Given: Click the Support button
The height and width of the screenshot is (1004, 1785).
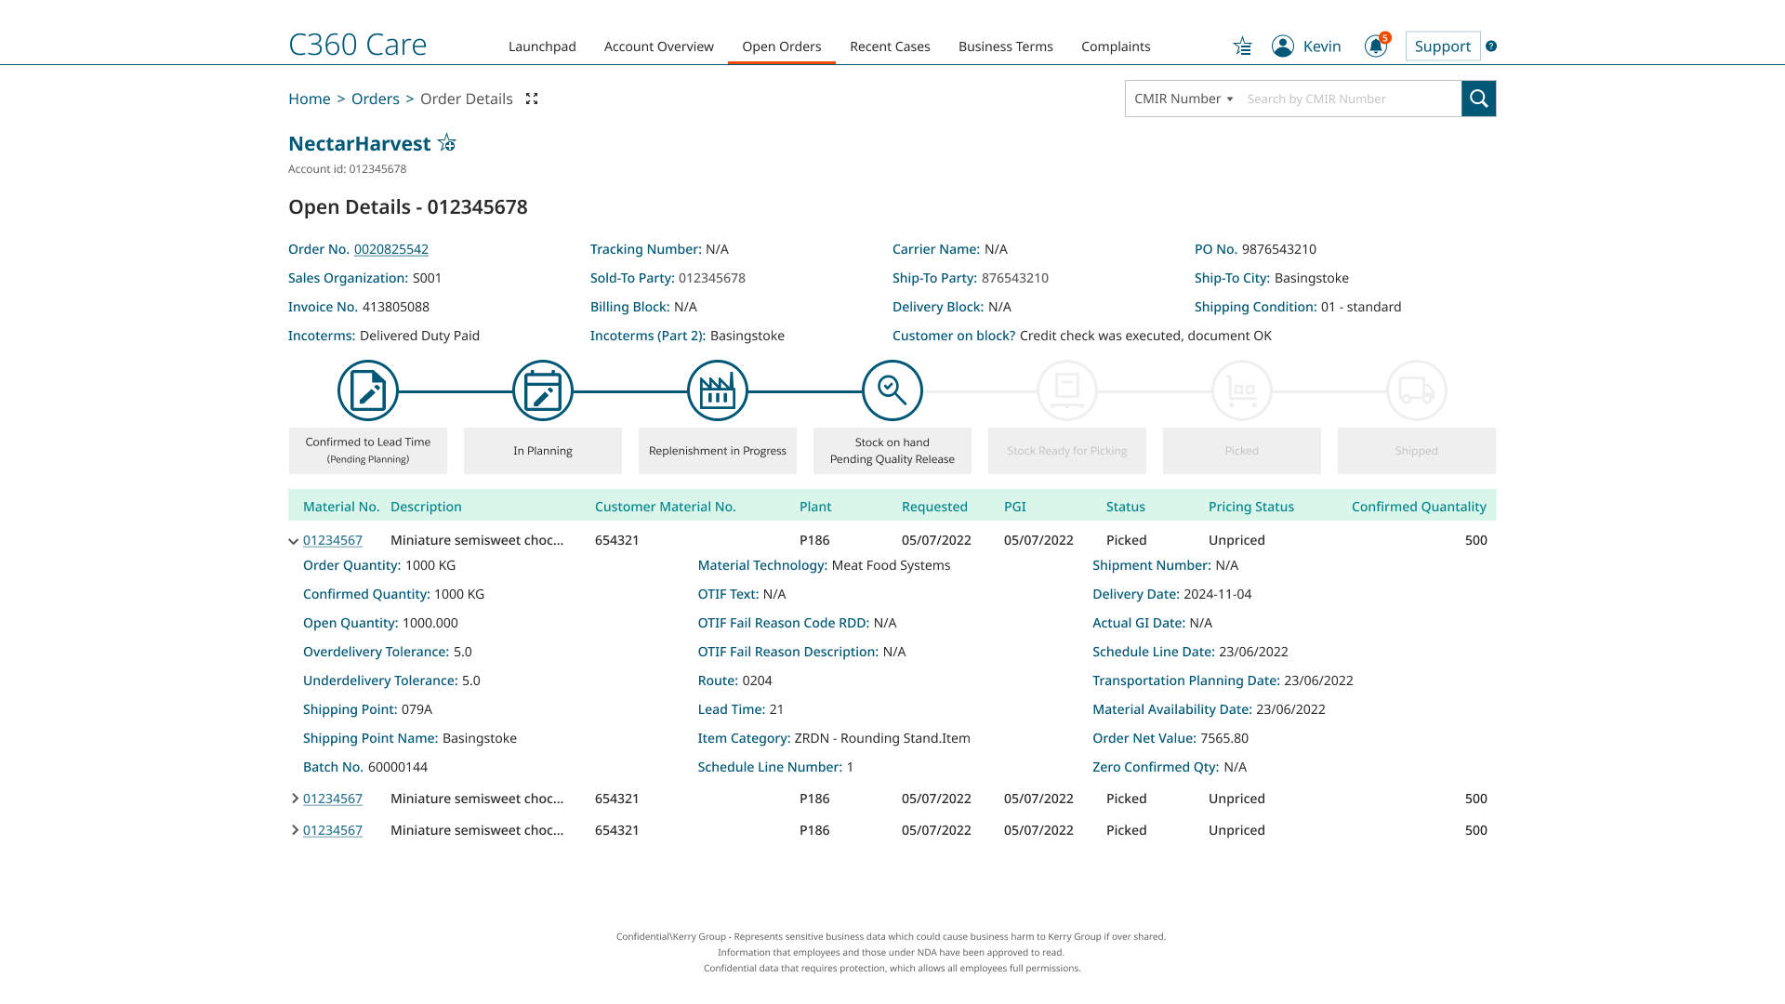Looking at the screenshot, I should (x=1442, y=46).
